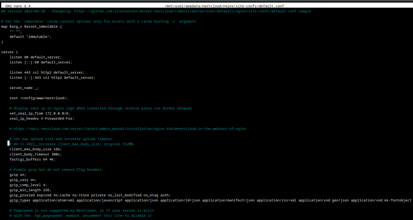Click the 'display real ip in nginx logs' comment
Viewport: 413px width, 220px height.
pos(101,108)
